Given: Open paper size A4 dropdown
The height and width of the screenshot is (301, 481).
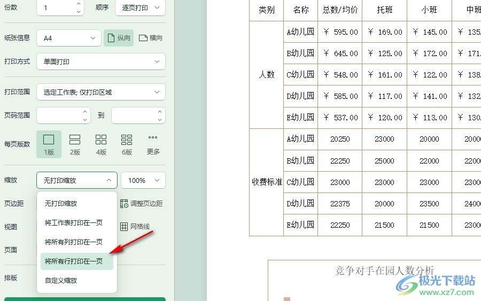Looking at the screenshot, I should tap(69, 38).
